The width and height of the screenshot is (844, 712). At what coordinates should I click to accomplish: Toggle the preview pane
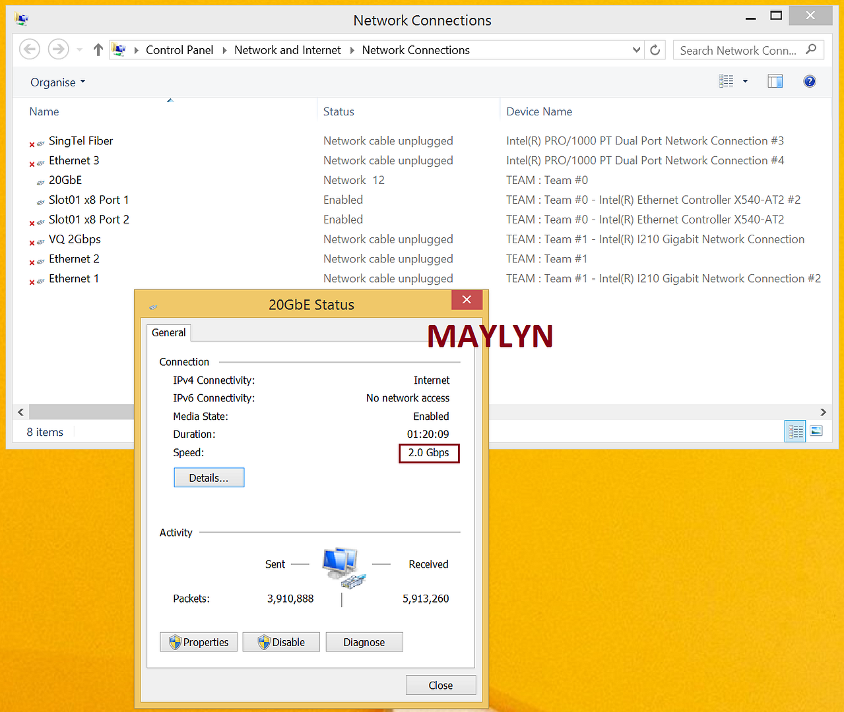pos(775,81)
